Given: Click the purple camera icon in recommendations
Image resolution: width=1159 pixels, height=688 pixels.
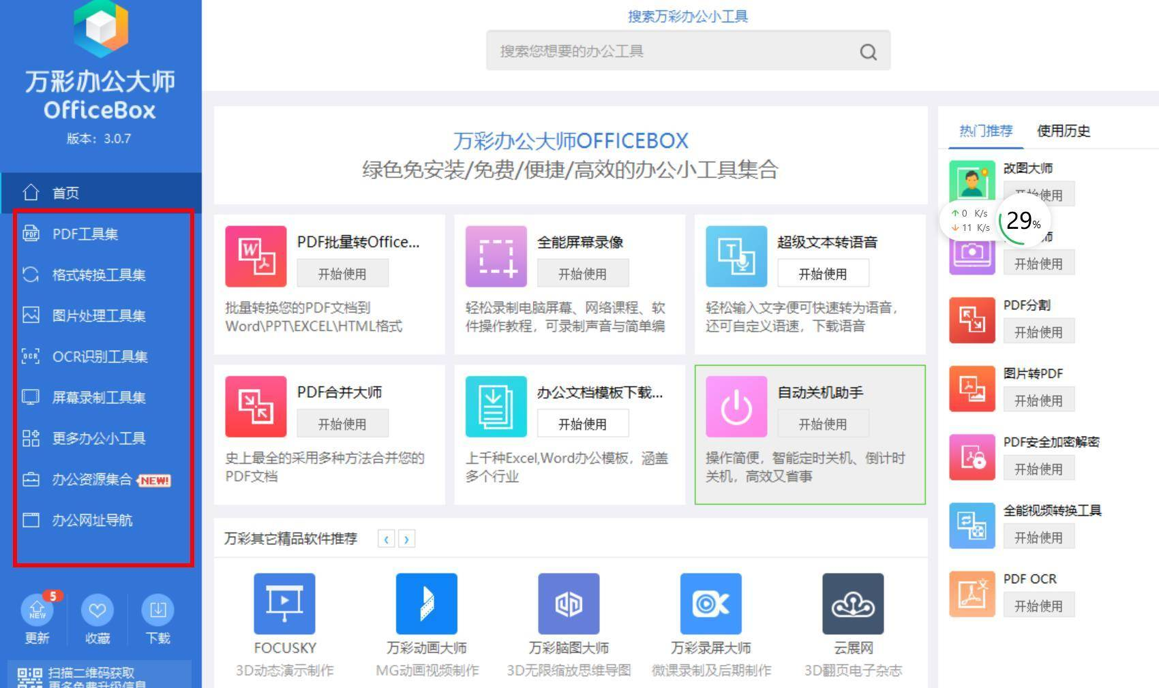Looking at the screenshot, I should point(972,255).
